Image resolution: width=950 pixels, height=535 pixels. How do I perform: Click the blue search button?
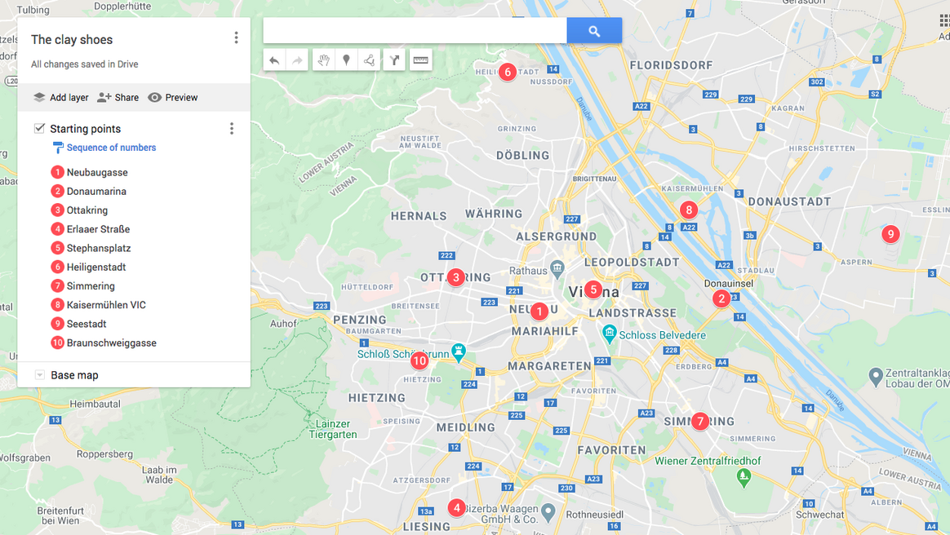click(594, 31)
